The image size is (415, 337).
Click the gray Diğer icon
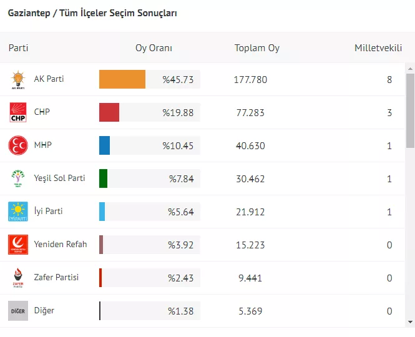18,311
